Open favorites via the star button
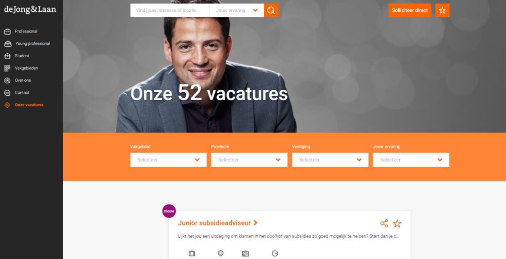This screenshot has height=259, width=506. pos(442,10)
